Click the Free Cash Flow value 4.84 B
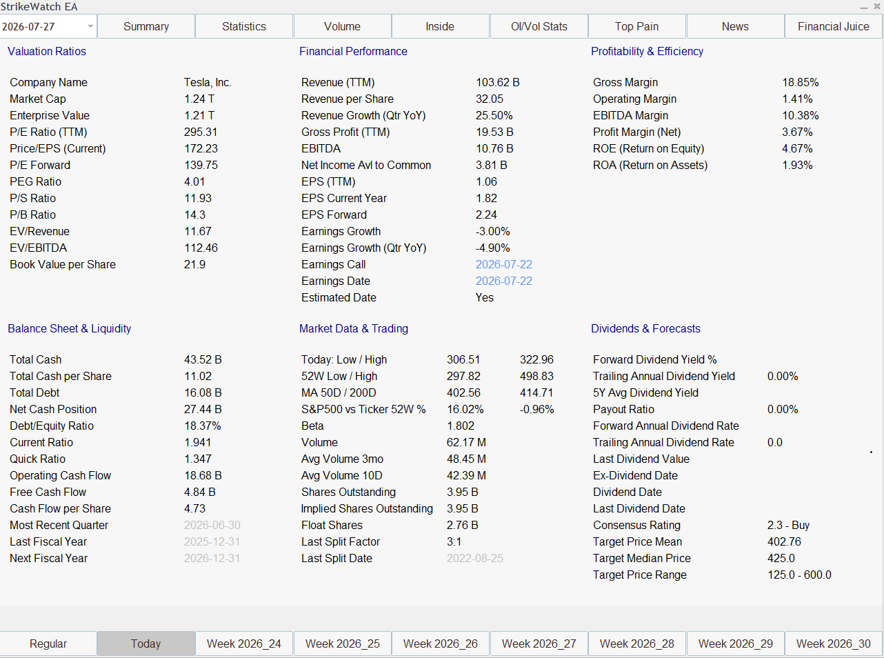This screenshot has width=884, height=658. tap(200, 492)
